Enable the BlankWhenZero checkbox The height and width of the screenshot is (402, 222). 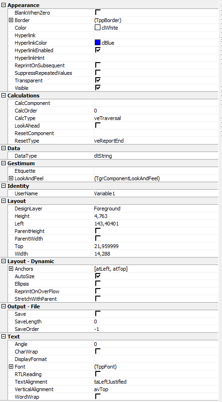98,12
